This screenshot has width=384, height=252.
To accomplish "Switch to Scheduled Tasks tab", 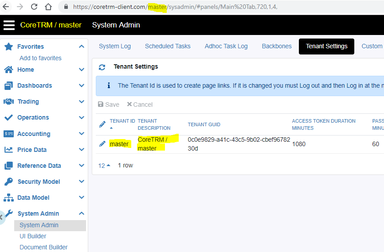I will pyautogui.click(x=168, y=46).
